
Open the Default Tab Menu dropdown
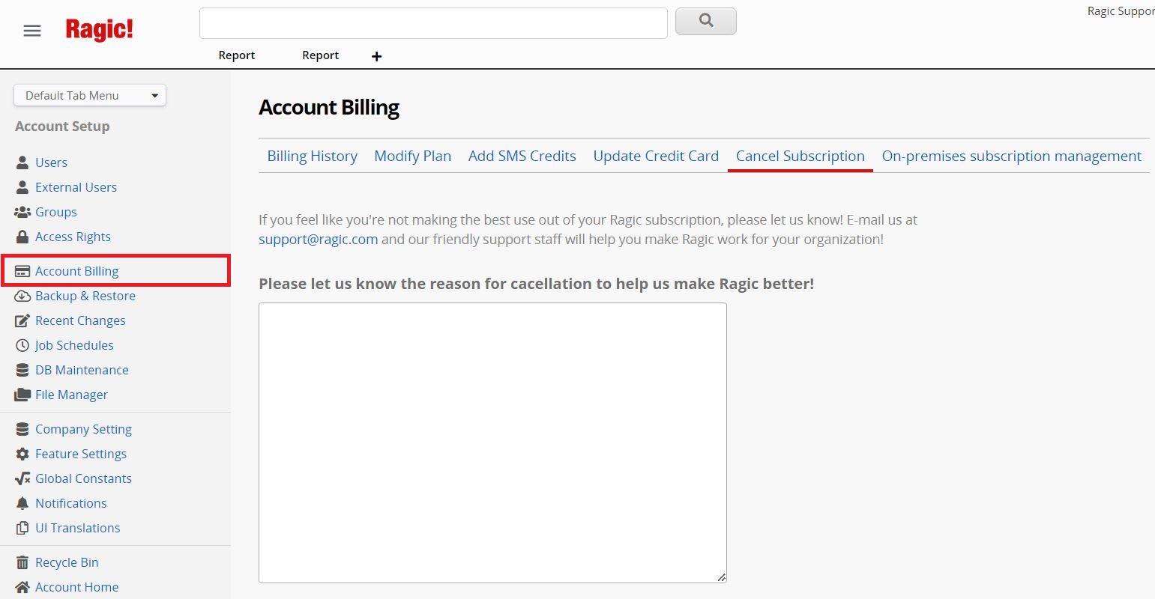[90, 95]
